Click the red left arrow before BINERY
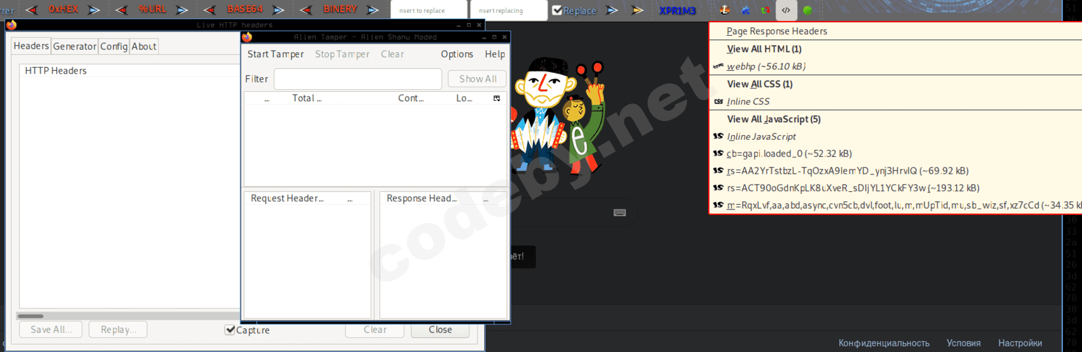 tap(306, 10)
